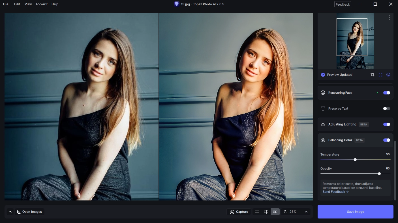Select side-by-side view icon
The height and width of the screenshot is (223, 398).
pos(275,212)
